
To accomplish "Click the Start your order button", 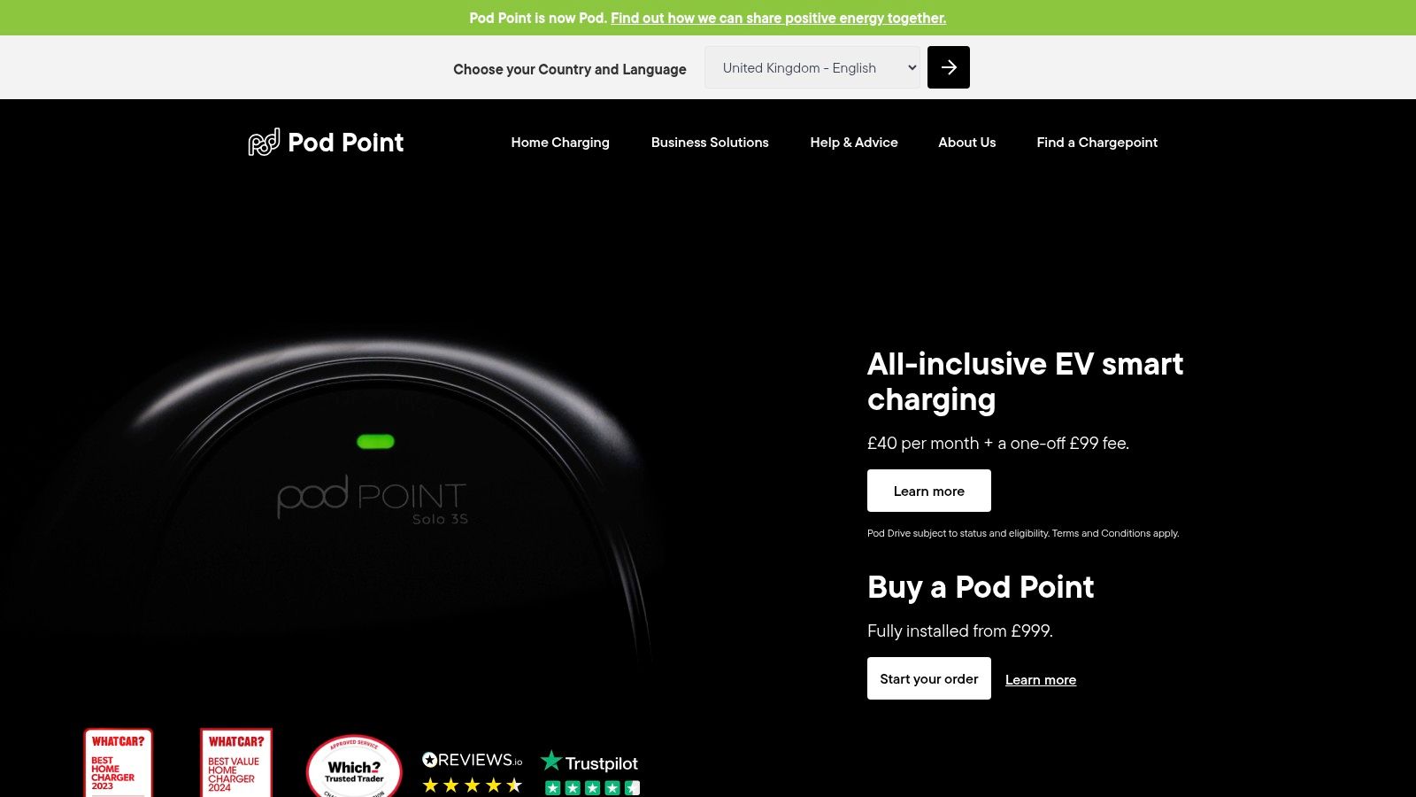I will pyautogui.click(x=929, y=678).
